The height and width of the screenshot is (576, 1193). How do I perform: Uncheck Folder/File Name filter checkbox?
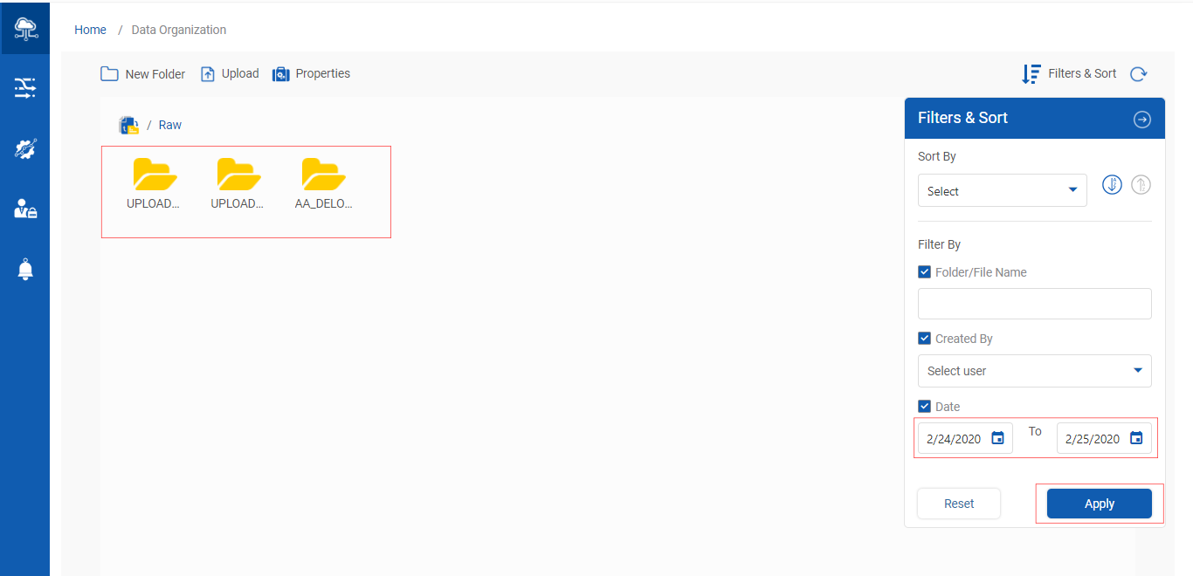925,272
